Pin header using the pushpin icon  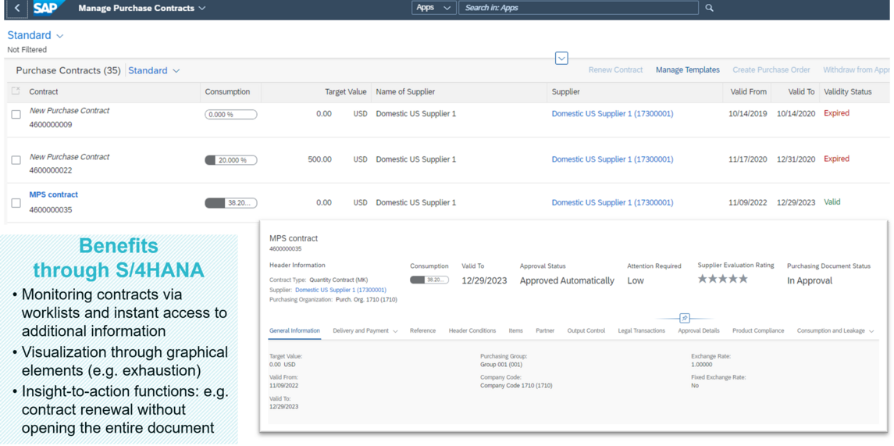[x=684, y=318]
